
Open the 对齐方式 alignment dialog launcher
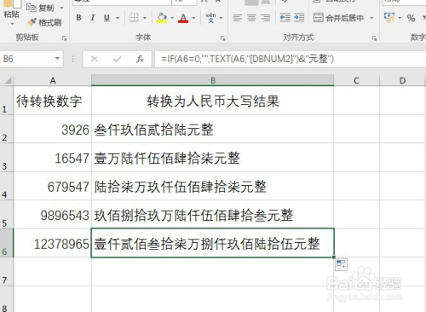click(x=374, y=38)
